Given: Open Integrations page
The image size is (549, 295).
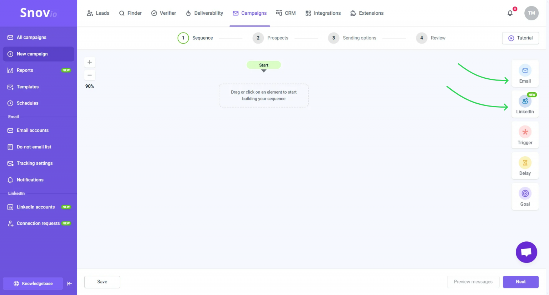Looking at the screenshot, I should [x=323, y=13].
